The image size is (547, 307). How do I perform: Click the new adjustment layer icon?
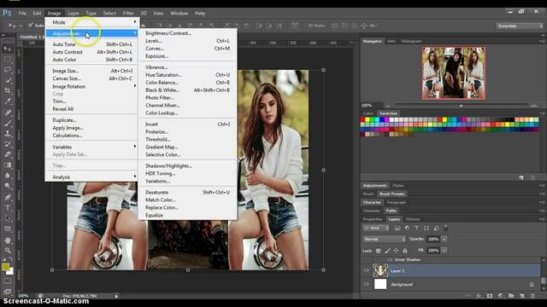tap(501, 296)
